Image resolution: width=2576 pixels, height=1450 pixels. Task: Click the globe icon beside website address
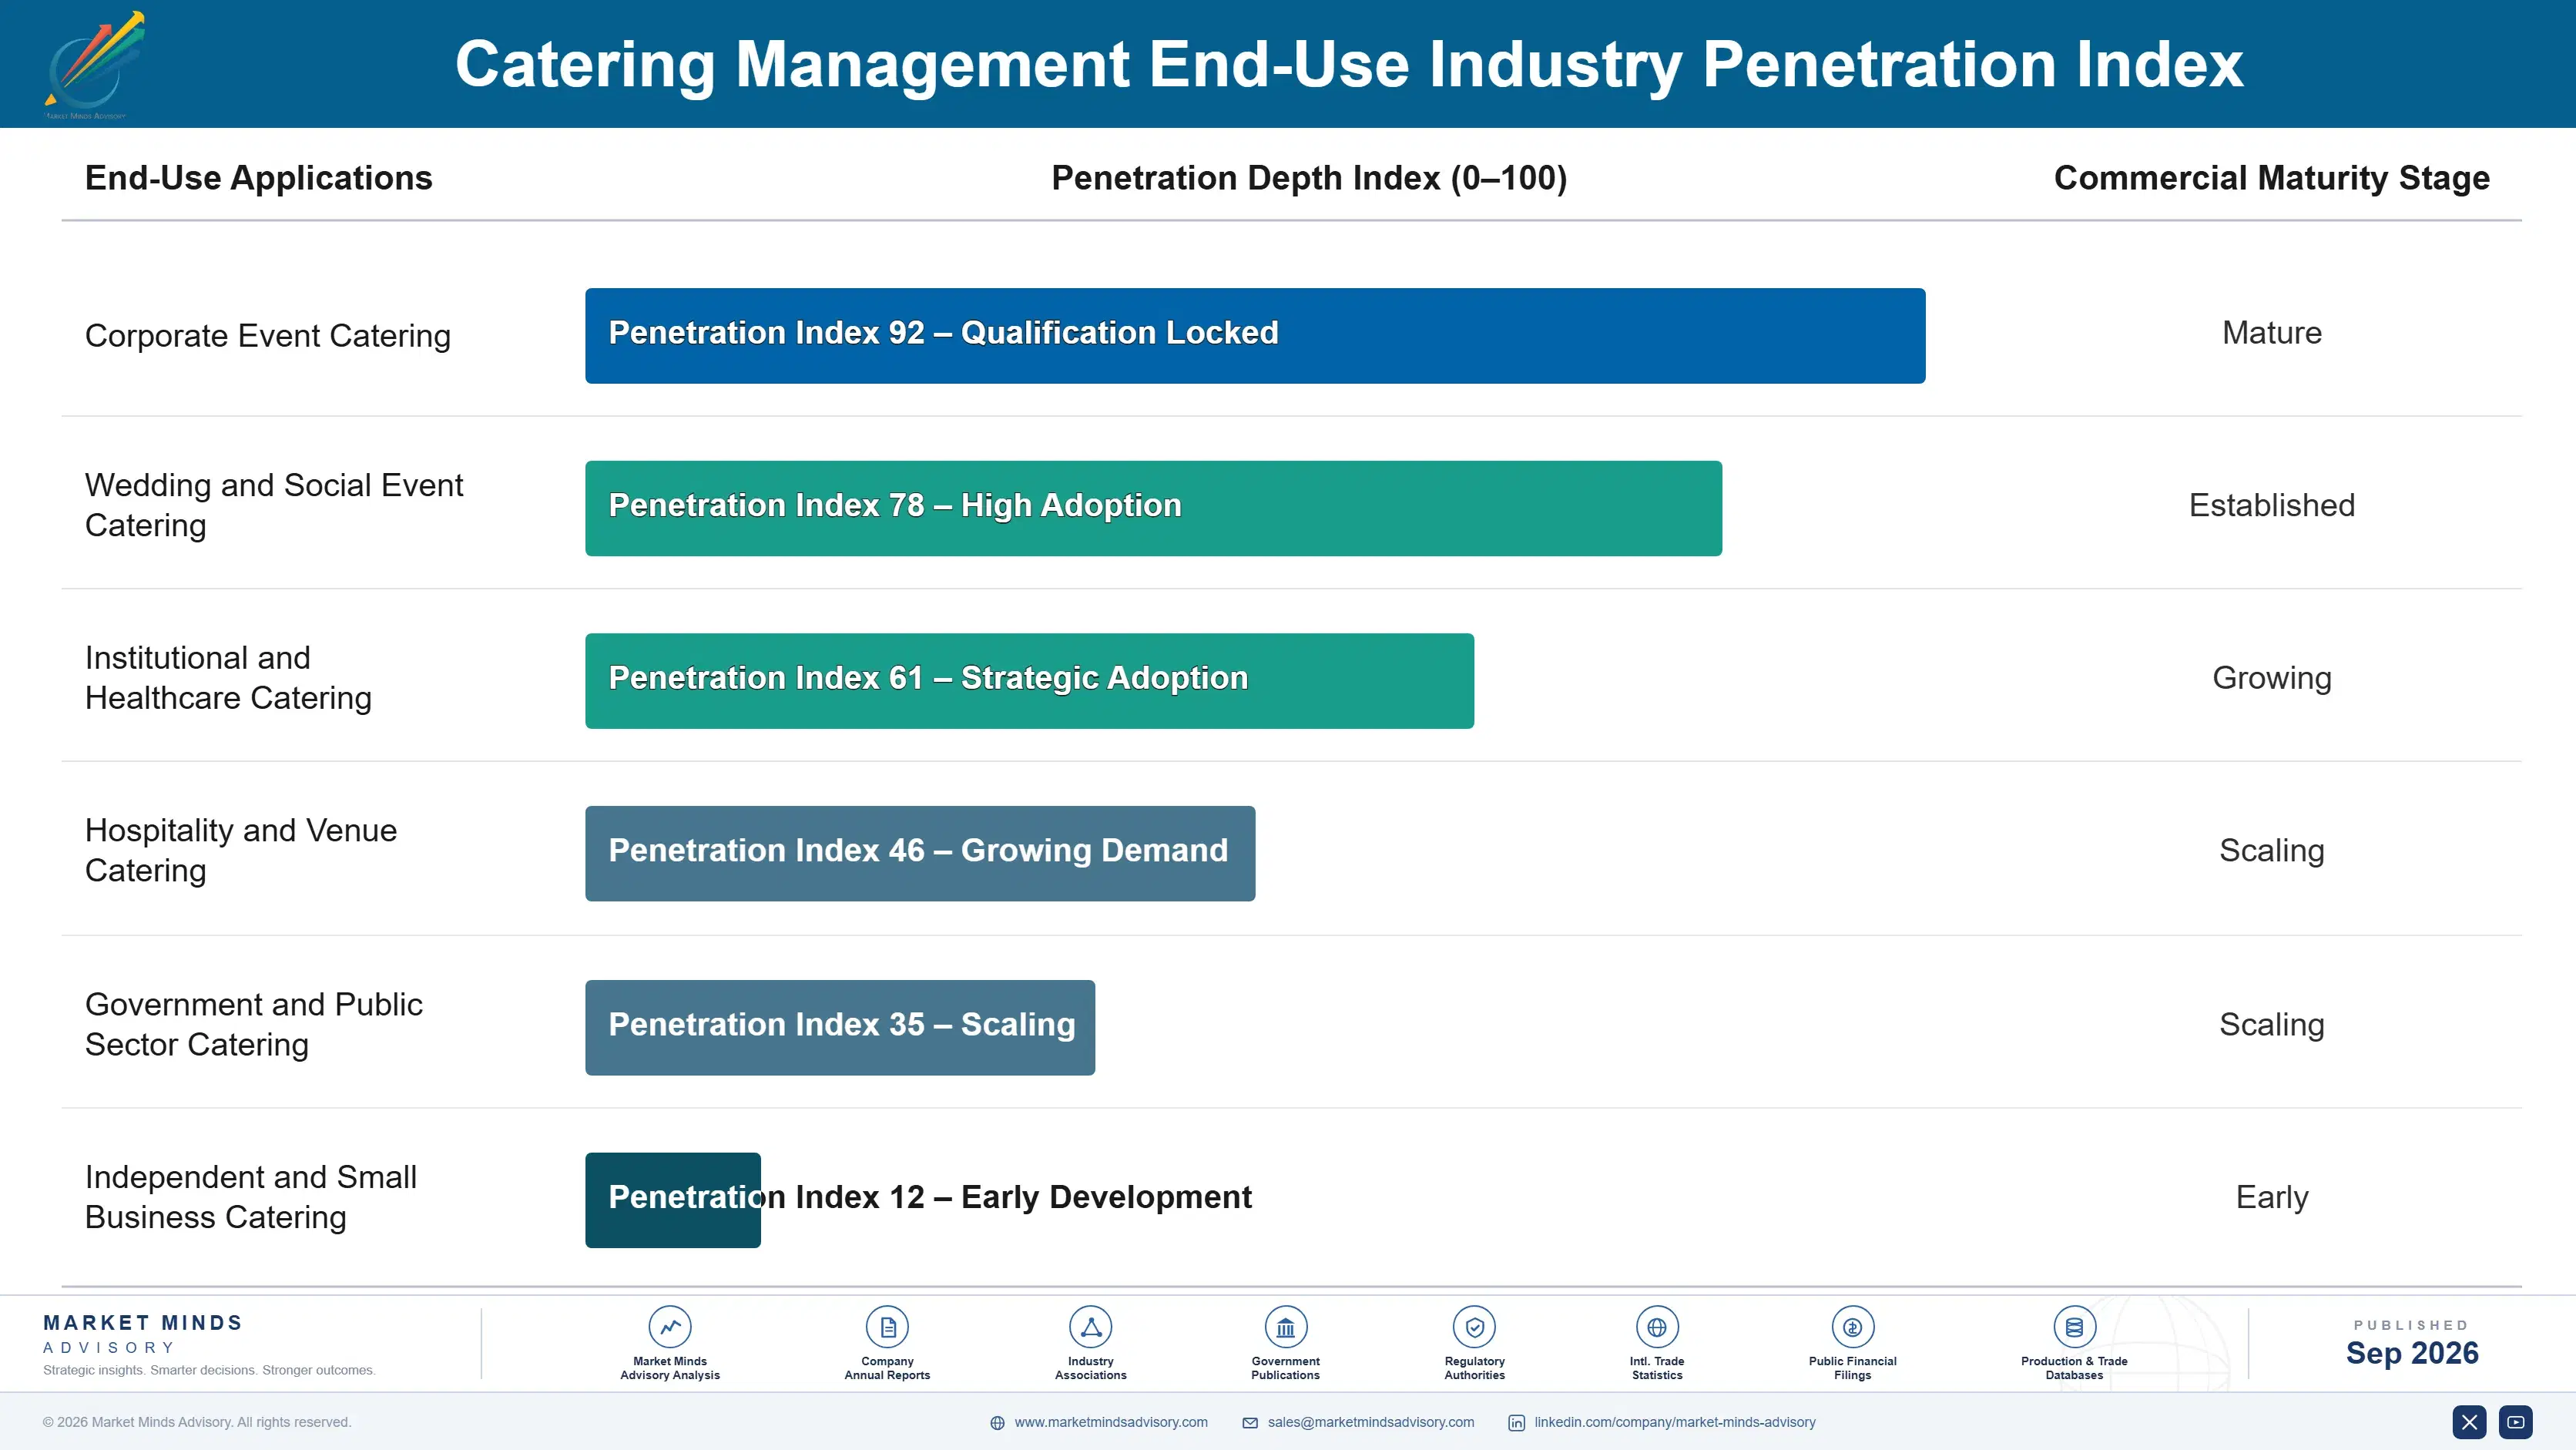997,1423
